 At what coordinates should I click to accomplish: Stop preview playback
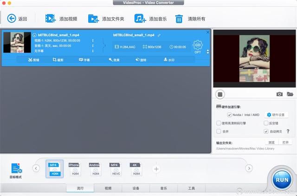click(x=220, y=94)
